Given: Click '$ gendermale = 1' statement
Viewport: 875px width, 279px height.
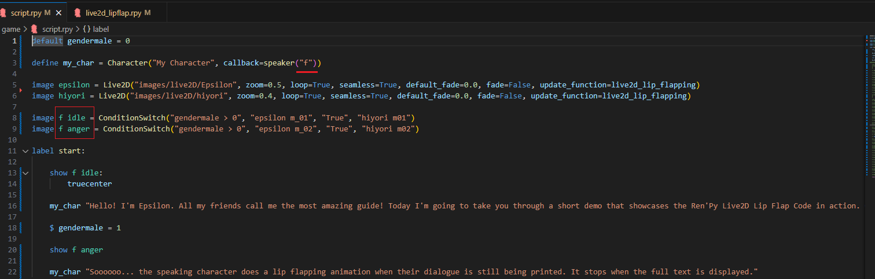Looking at the screenshot, I should coord(85,227).
